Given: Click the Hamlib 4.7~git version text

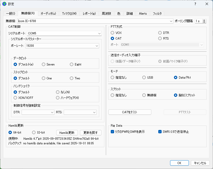Looking at the screenshot, I should pyautogui.click(x=61, y=139).
